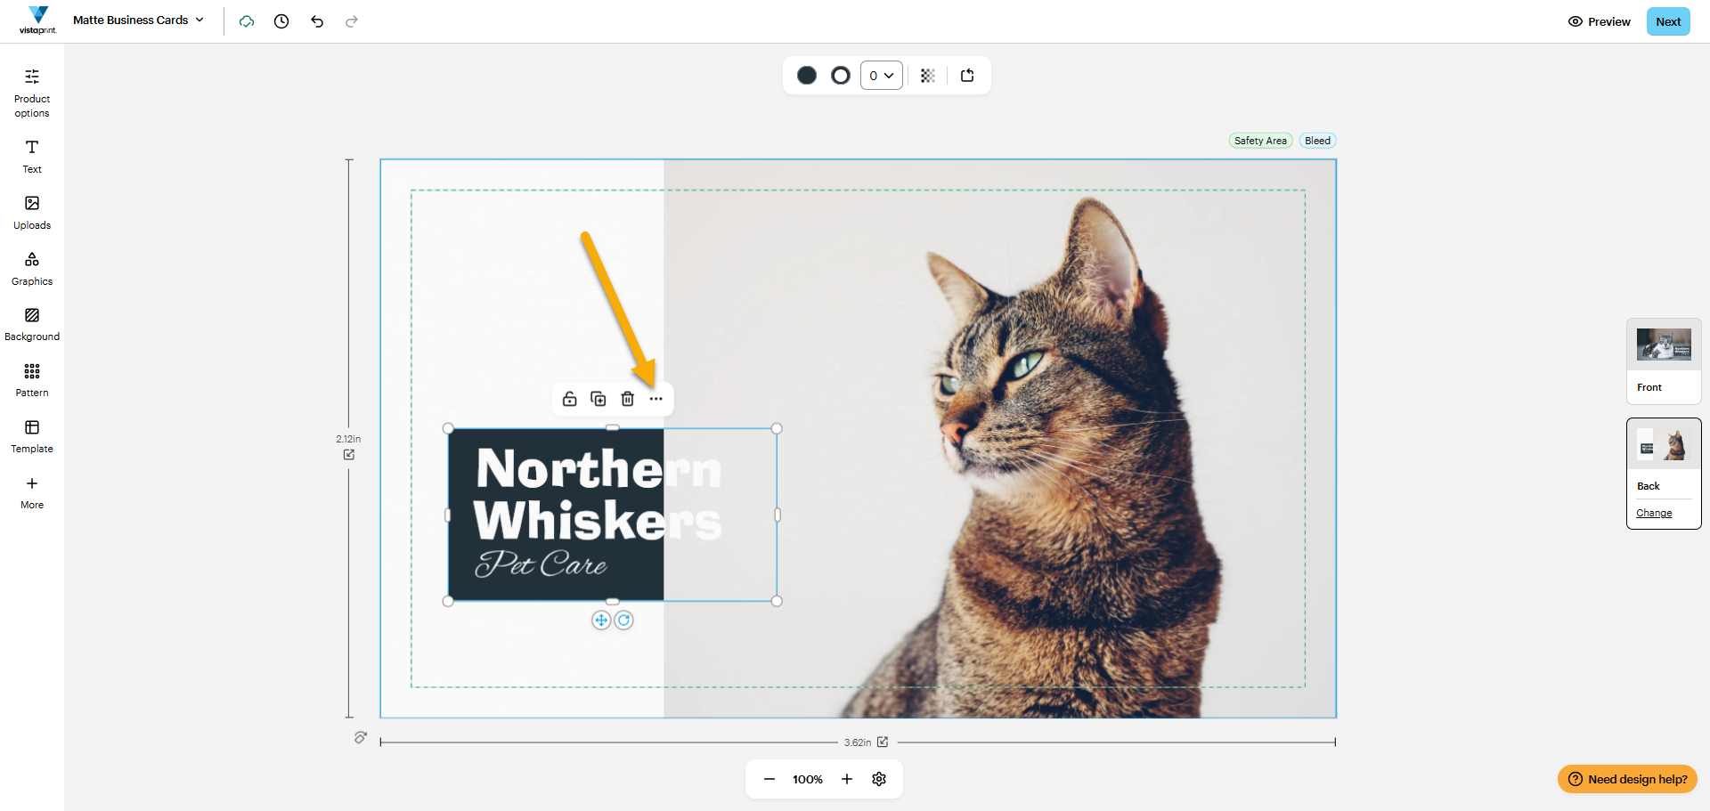Click the arrange layer order icon
1710x811 pixels.
tap(967, 76)
